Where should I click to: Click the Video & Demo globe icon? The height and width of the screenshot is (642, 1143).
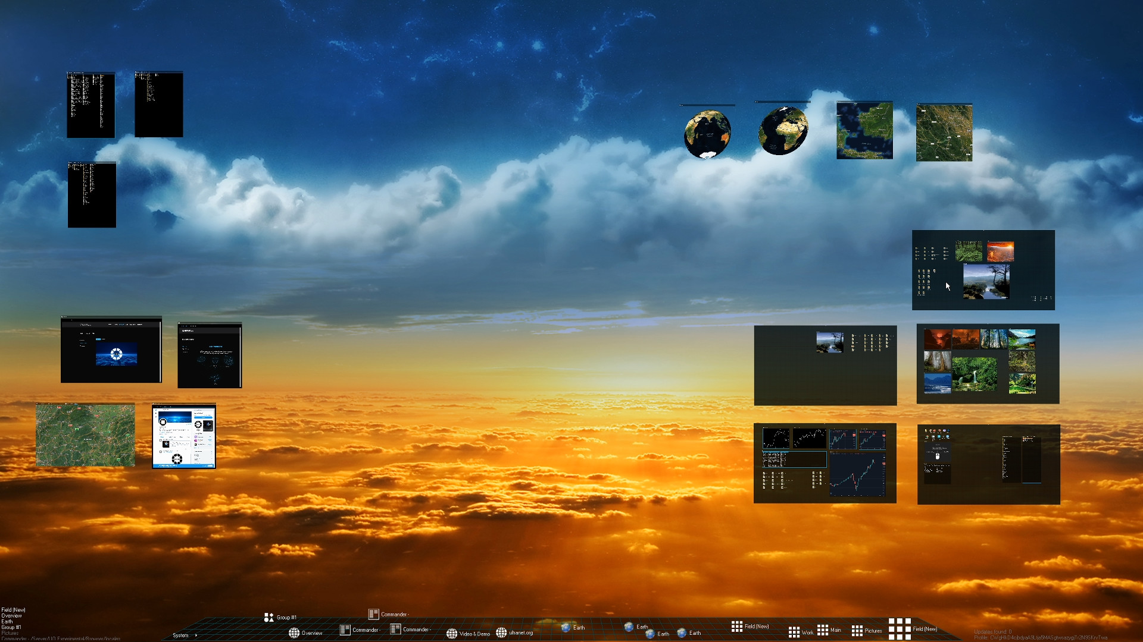click(452, 634)
